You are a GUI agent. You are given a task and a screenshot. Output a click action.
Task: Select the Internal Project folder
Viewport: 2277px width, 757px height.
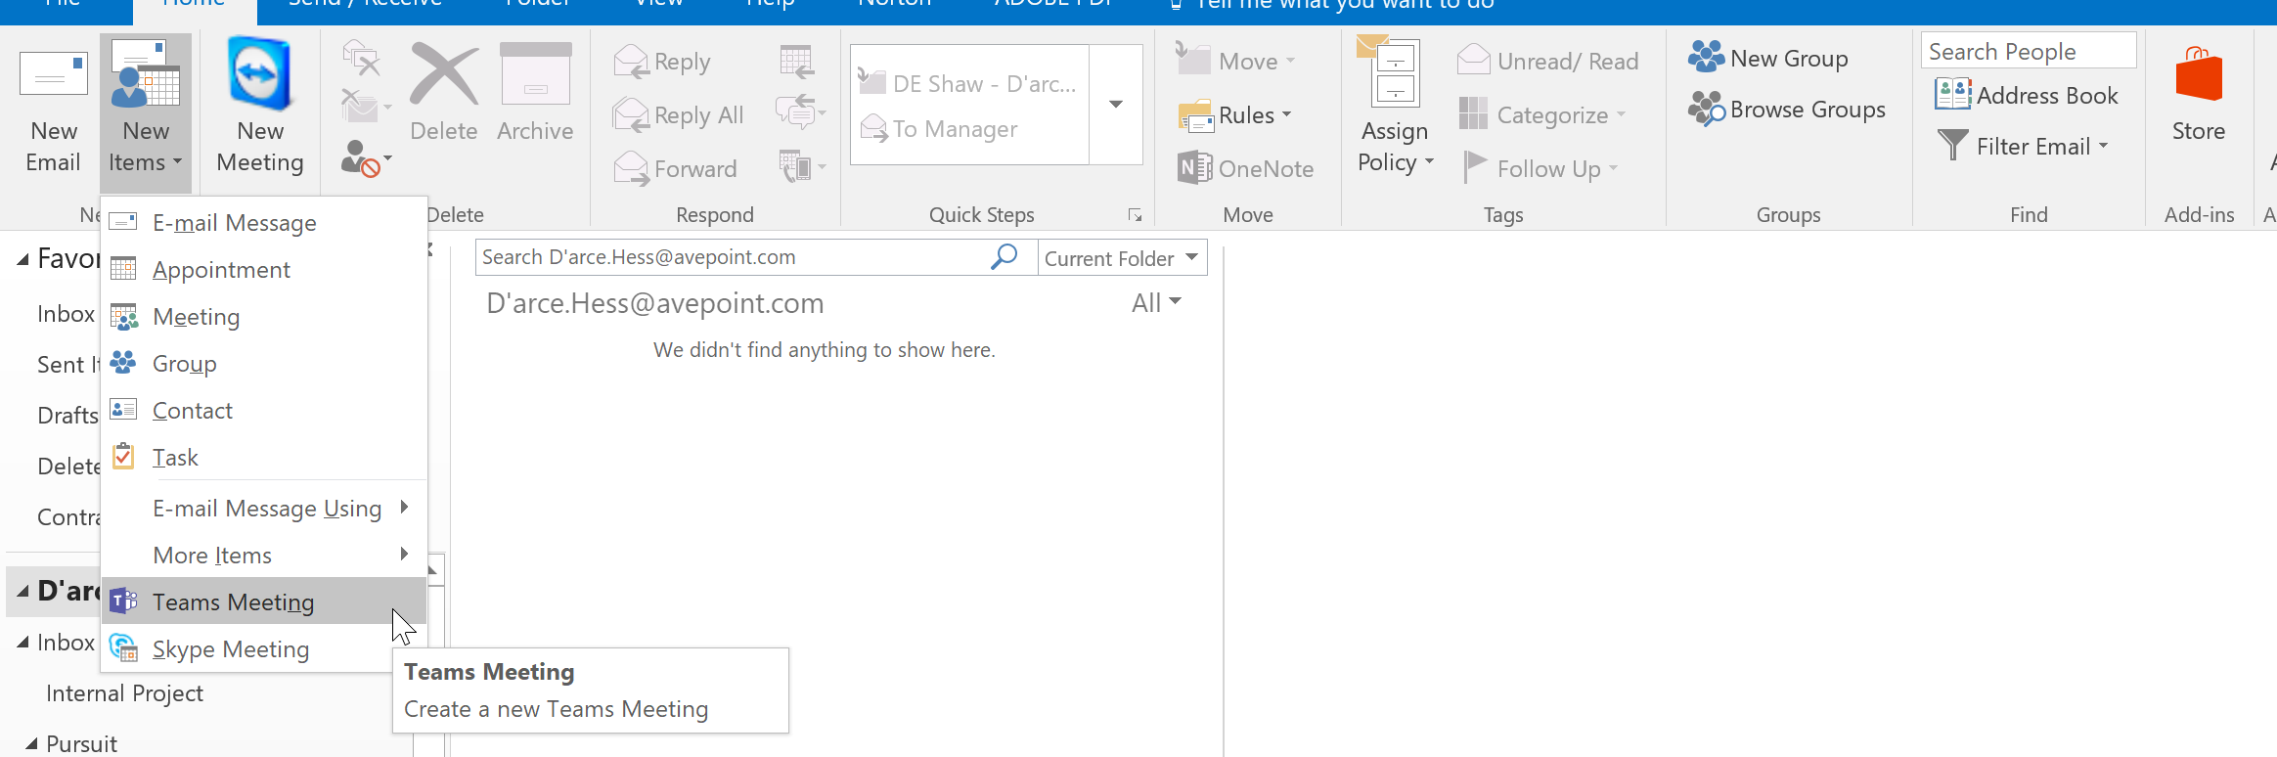[124, 693]
